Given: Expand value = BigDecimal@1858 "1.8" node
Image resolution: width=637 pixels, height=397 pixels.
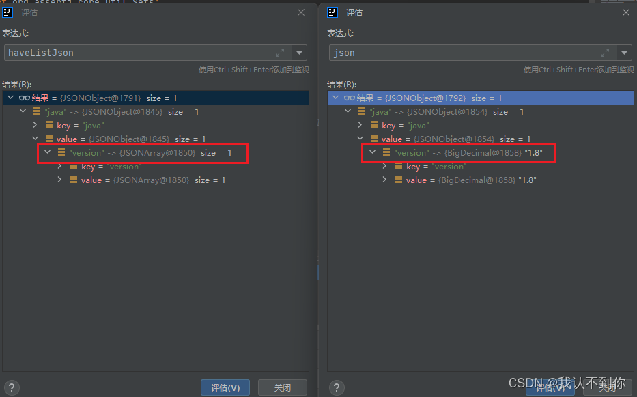Looking at the screenshot, I should 384,180.
